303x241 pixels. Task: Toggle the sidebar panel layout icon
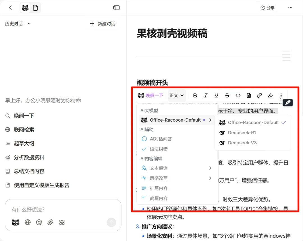coord(116,8)
